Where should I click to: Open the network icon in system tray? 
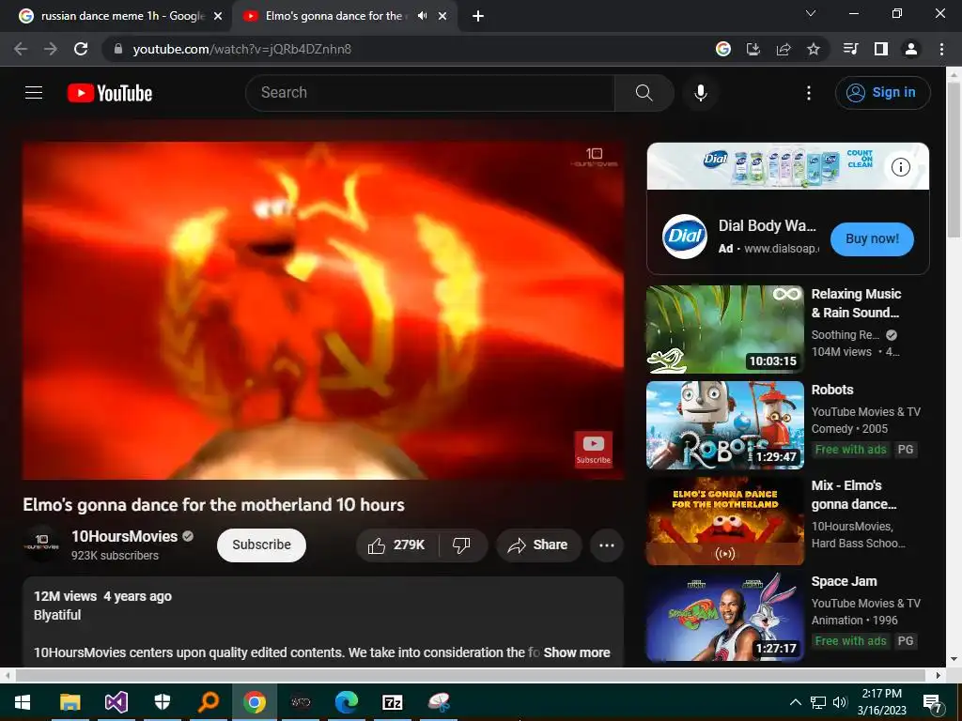818,702
